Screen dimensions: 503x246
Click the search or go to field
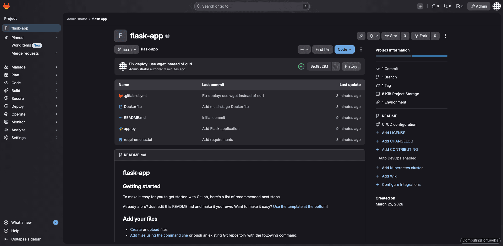pos(251,6)
